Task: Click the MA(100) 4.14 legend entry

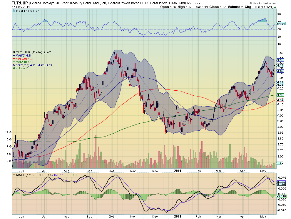Action: click(24, 59)
